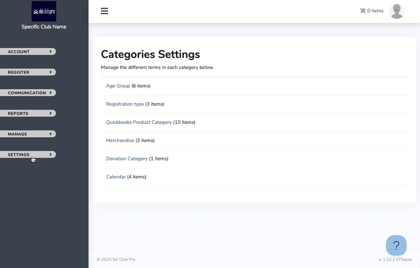Expand the Account menu chevron

pos(50,52)
